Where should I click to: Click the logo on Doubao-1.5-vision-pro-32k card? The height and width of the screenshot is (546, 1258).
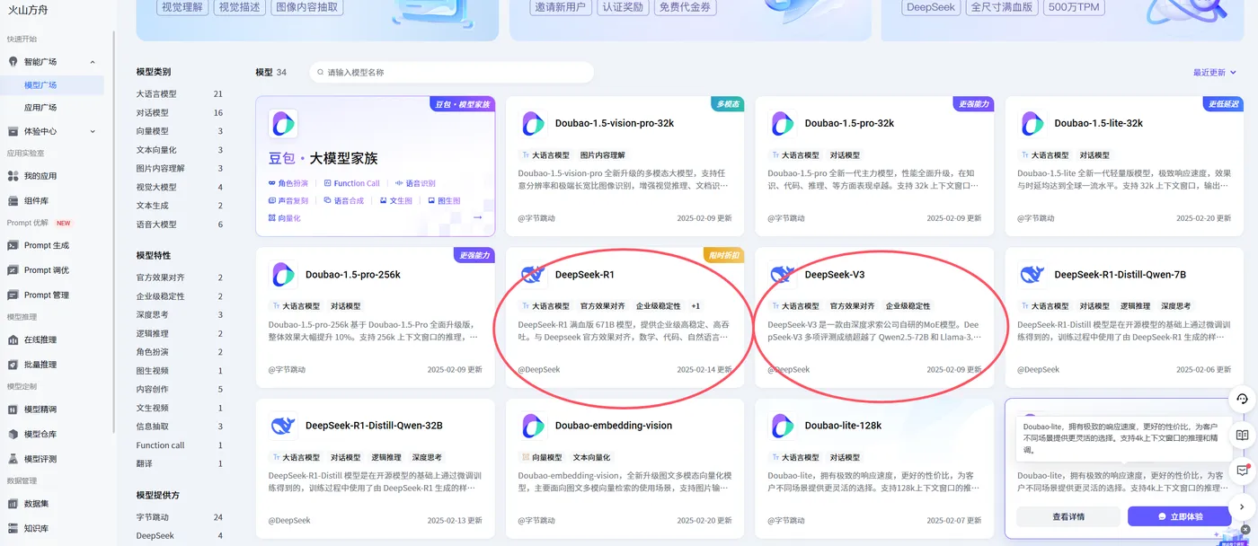[533, 124]
